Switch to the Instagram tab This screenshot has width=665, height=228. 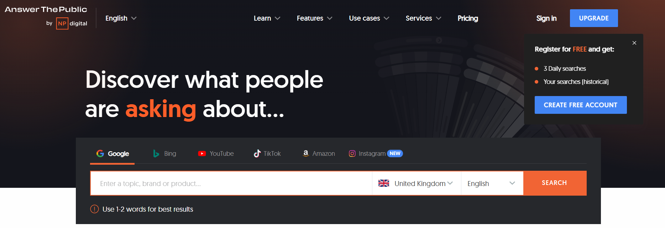pyautogui.click(x=376, y=154)
